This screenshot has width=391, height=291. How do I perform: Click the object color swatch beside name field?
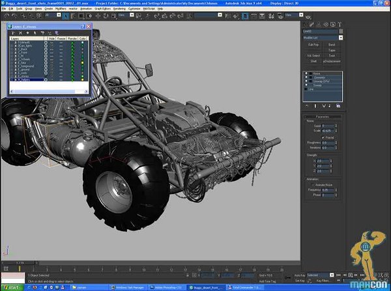[341, 31]
